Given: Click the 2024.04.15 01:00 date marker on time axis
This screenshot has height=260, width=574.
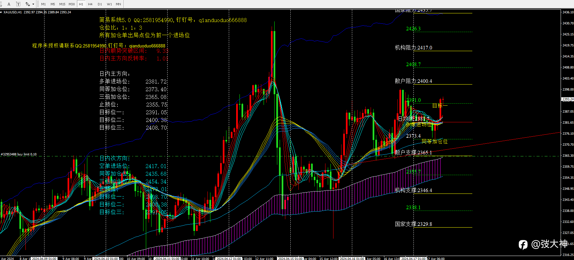Looking at the screenshot, I should click(x=290, y=258).
